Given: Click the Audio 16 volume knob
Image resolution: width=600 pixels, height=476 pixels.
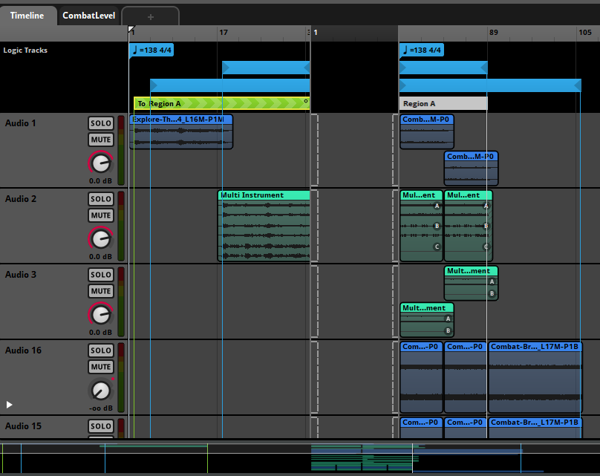Looking at the screenshot, I should [x=101, y=391].
